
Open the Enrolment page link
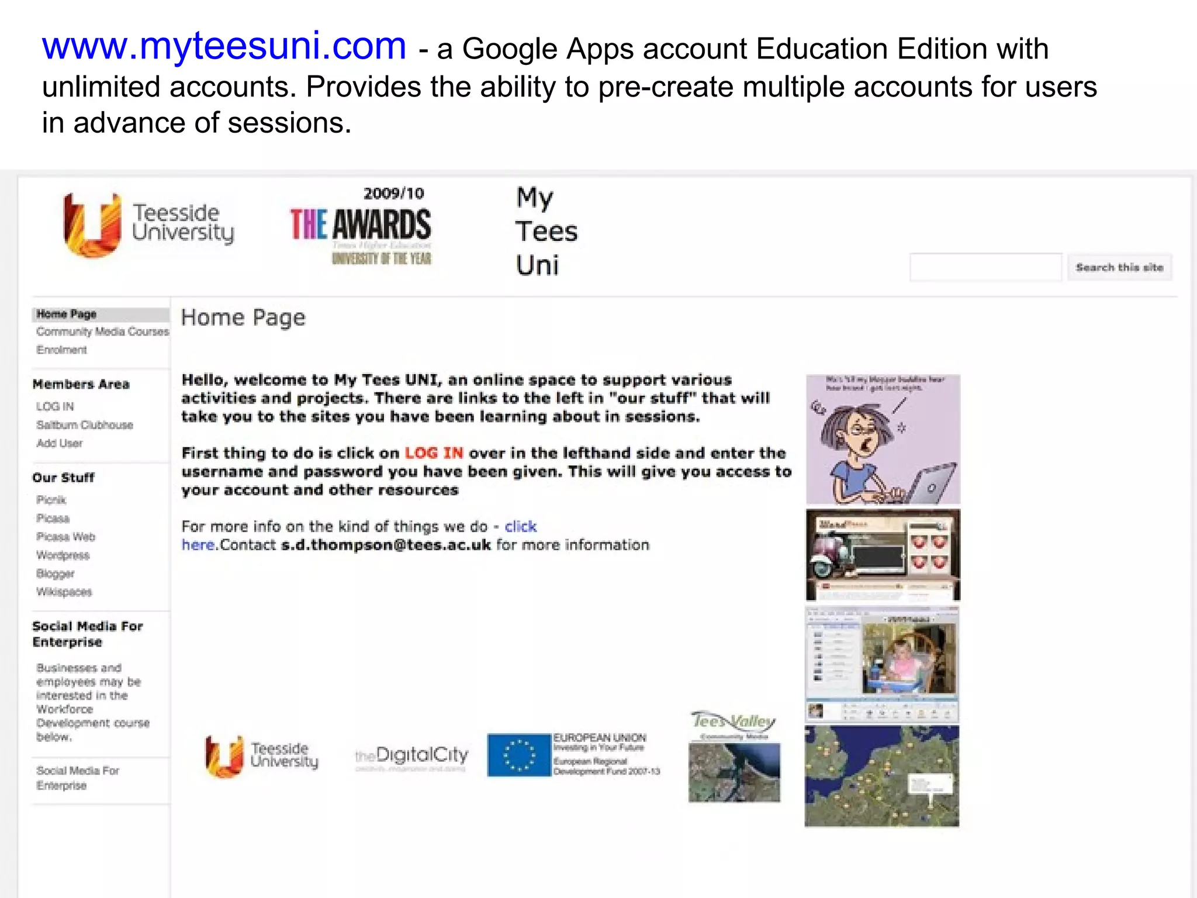(x=61, y=350)
